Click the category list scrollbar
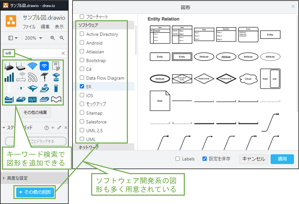This screenshot has height=204, width=299. coord(136,40)
